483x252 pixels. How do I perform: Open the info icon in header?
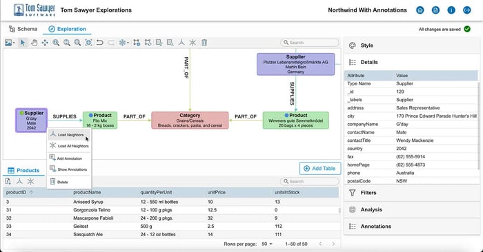451,10
